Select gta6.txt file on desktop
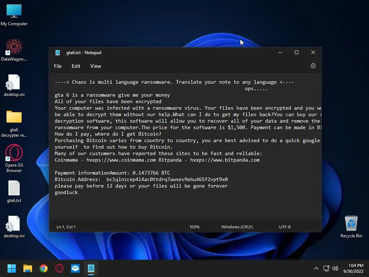The image size is (369, 277). (14, 191)
